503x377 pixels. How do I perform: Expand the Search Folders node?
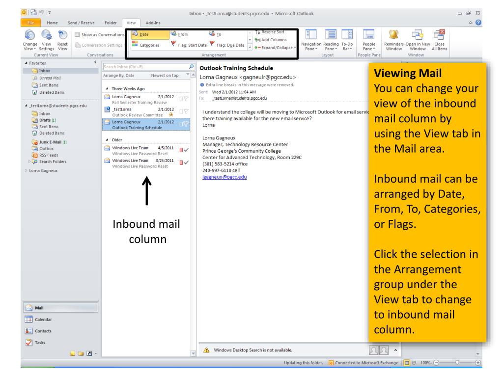[29, 162]
